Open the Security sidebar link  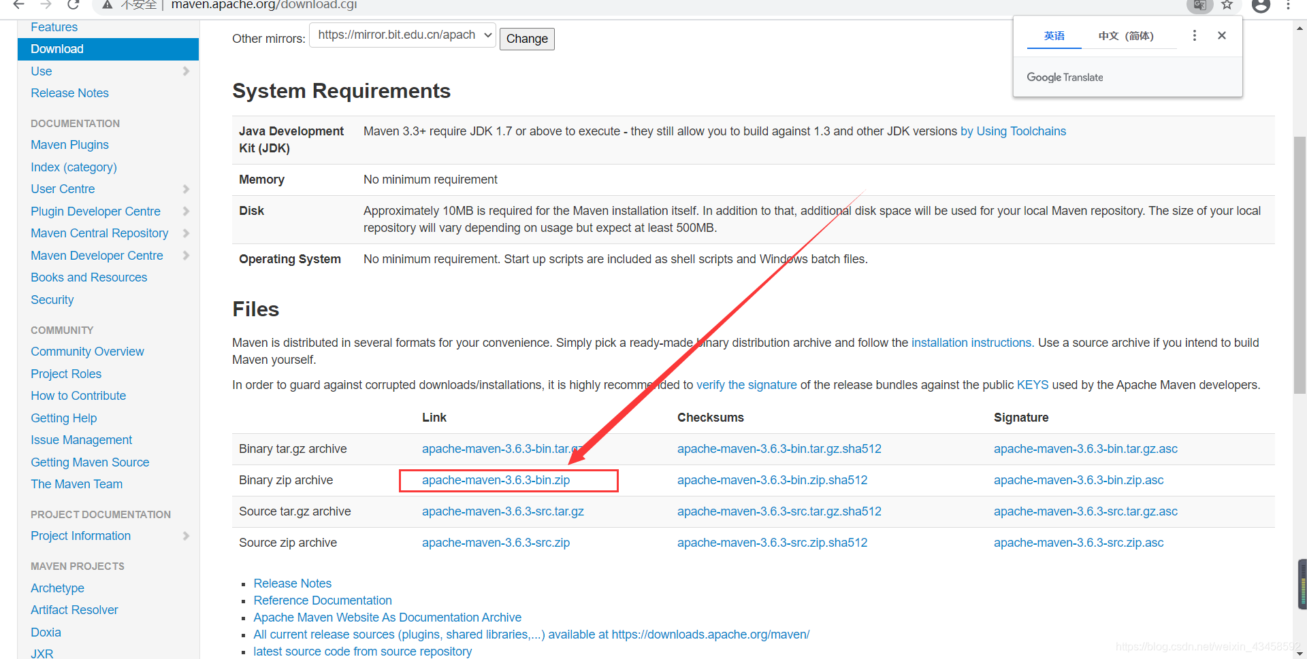coord(52,300)
